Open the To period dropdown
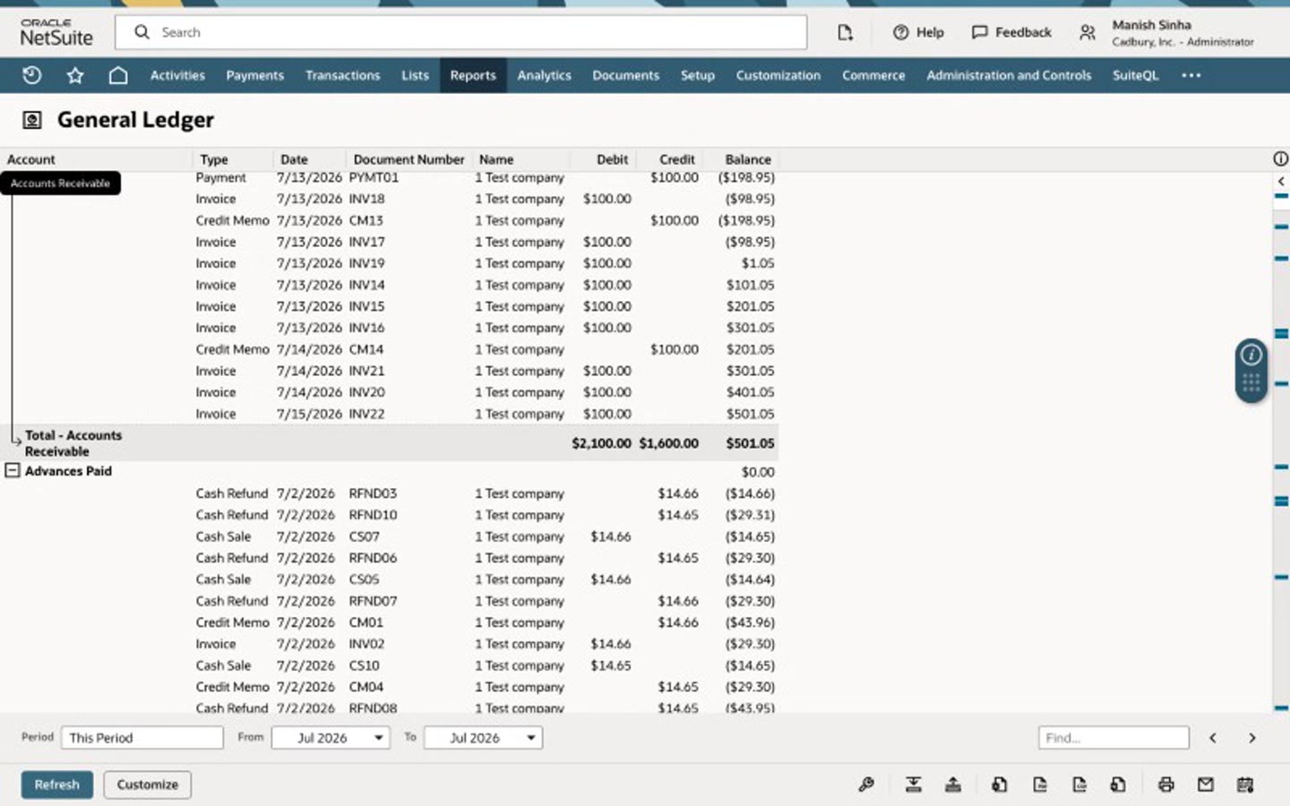Screen dimensions: 1290x806 click(x=483, y=738)
